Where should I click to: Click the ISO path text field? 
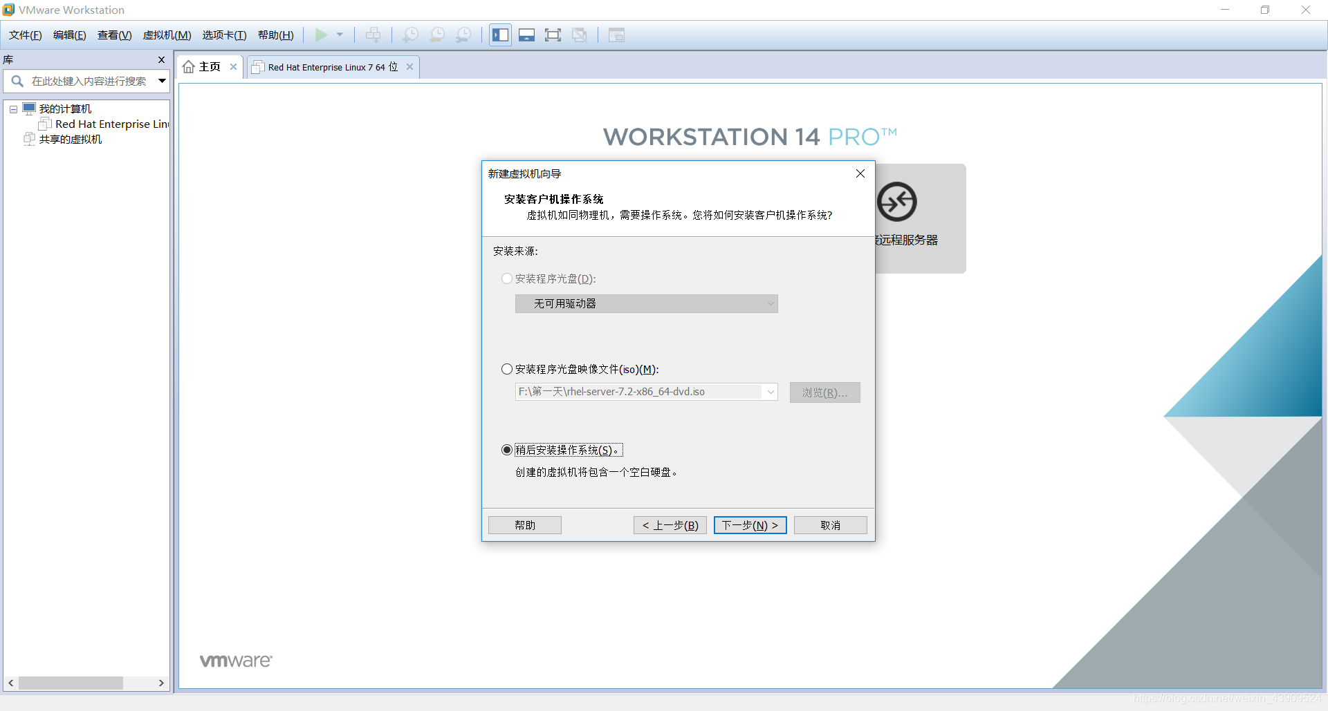point(640,392)
